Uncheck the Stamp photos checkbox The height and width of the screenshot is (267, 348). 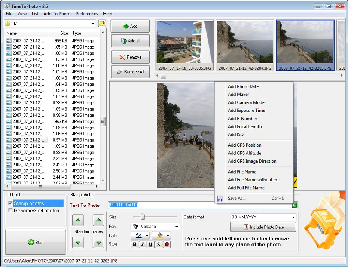click(10, 203)
